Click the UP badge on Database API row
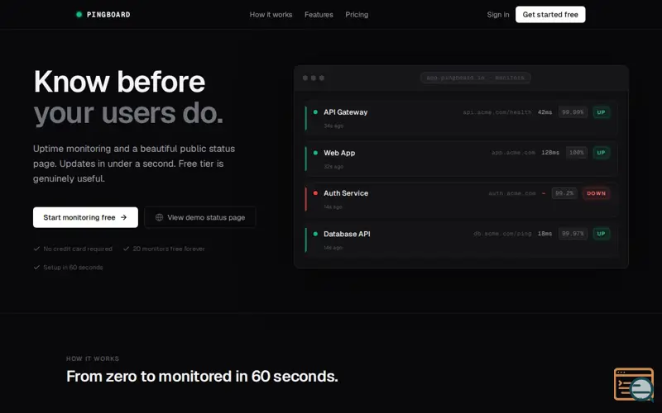This screenshot has height=413, width=662. coord(602,234)
